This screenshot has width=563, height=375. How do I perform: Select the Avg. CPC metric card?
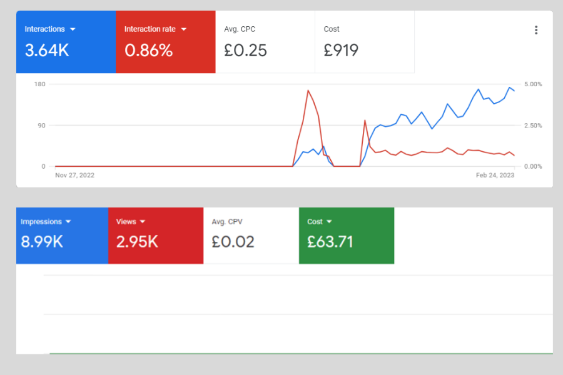[265, 41]
